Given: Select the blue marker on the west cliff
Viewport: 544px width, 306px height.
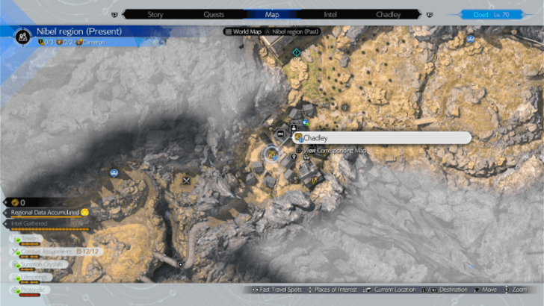Looking at the screenshot, I should (x=114, y=171).
